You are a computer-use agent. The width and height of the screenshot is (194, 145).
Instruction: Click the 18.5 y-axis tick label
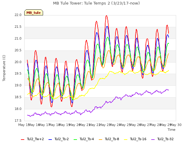[18, 97]
